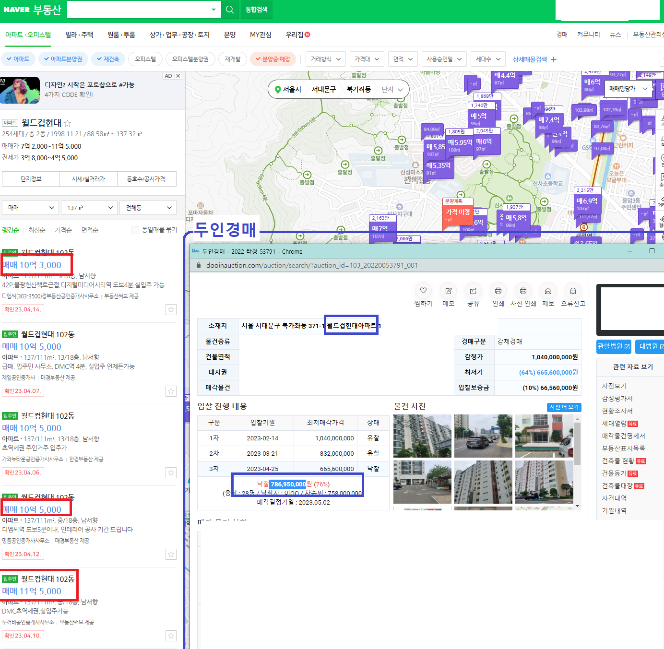Click the 사진 더 보기 button
The image size is (664, 649).
point(564,407)
